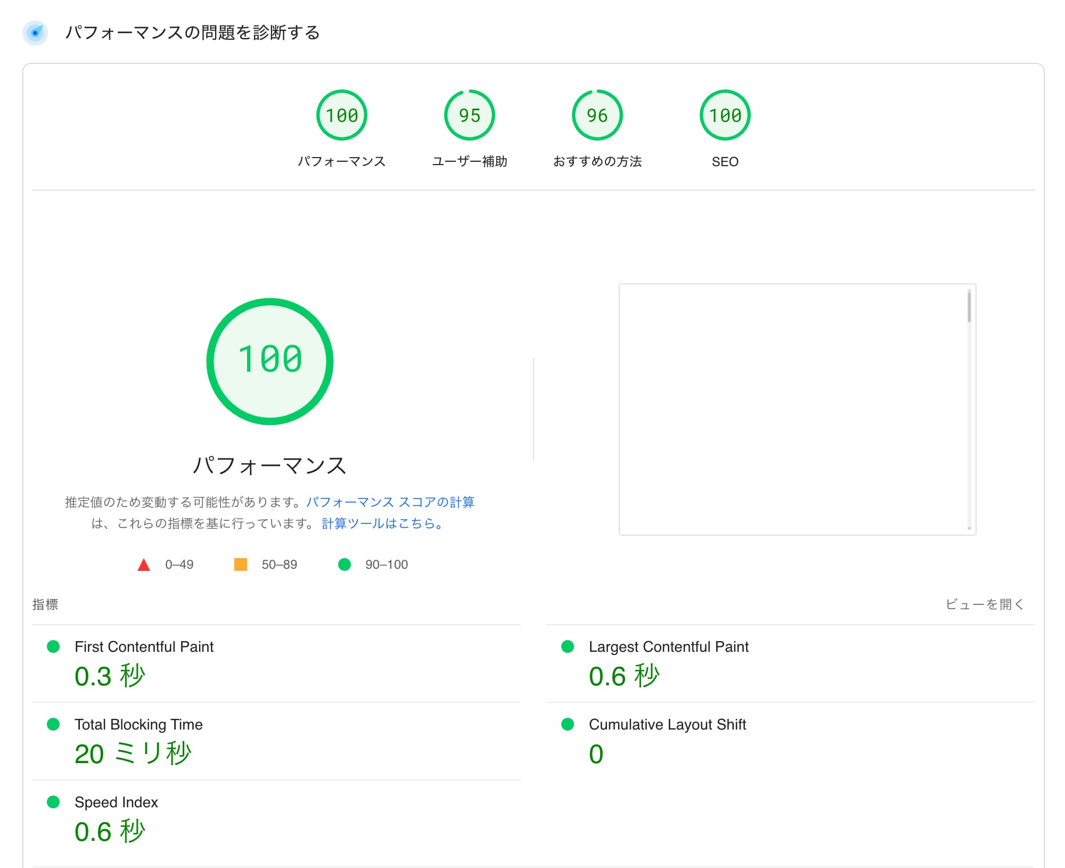Click ビューを開く to expand metrics

coord(985,604)
